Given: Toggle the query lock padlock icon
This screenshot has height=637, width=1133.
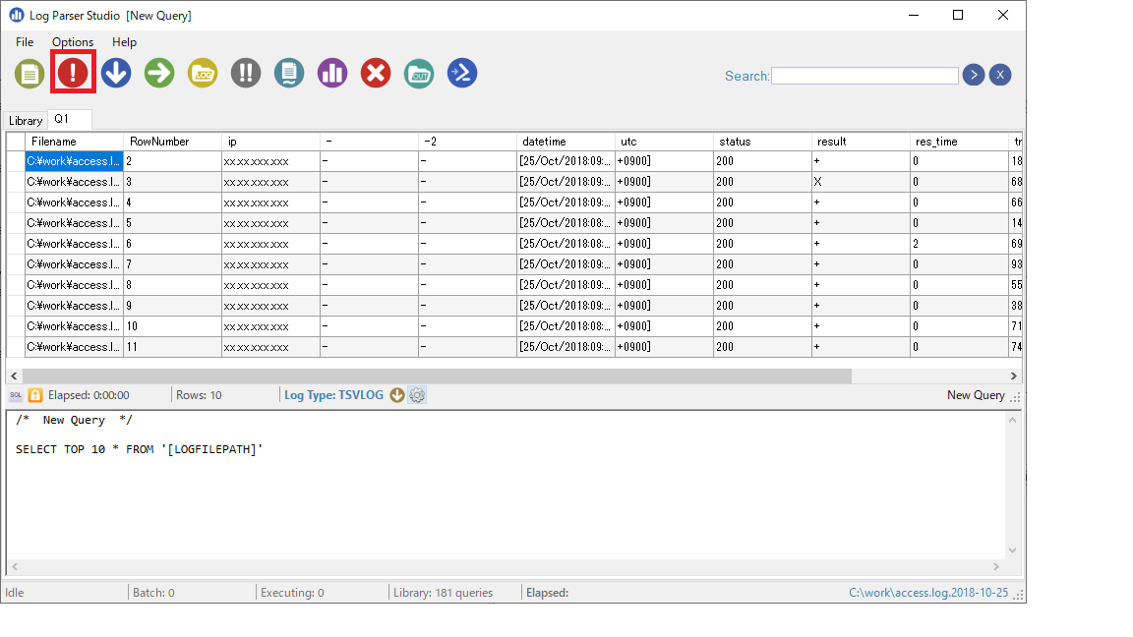Looking at the screenshot, I should 33,395.
